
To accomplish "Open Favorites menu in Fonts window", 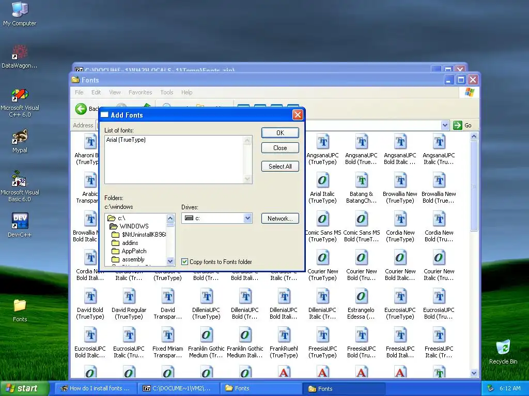I will [x=141, y=92].
